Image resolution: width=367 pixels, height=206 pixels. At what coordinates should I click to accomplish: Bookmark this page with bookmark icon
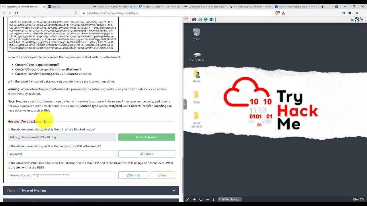coord(76,13)
